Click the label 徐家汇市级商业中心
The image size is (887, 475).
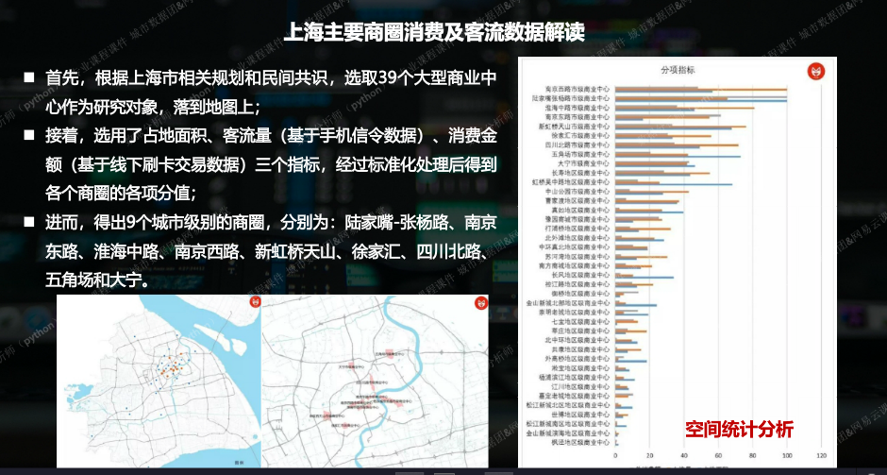580,135
